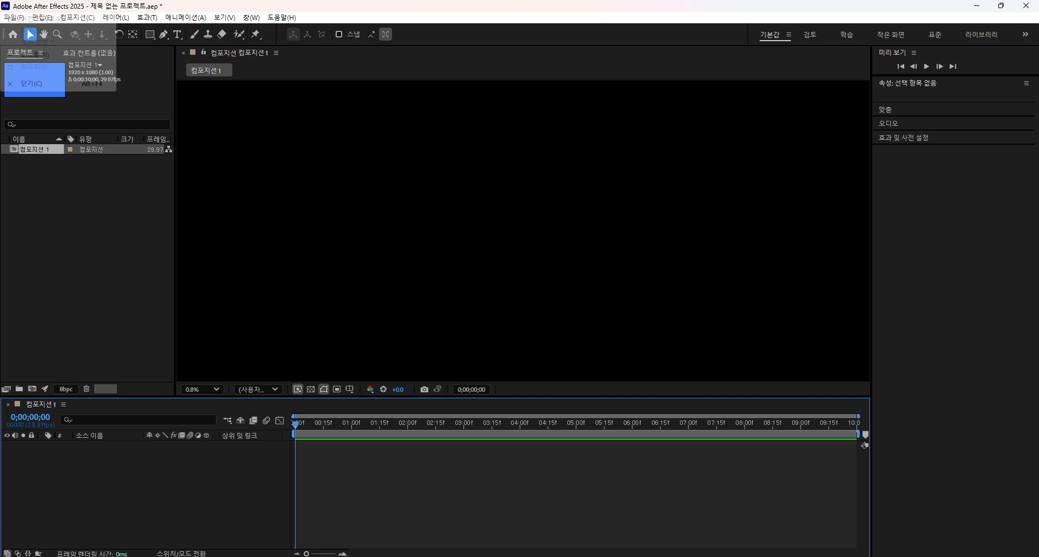
Task: Open the 애니메이션(A) menu
Action: 186,18
